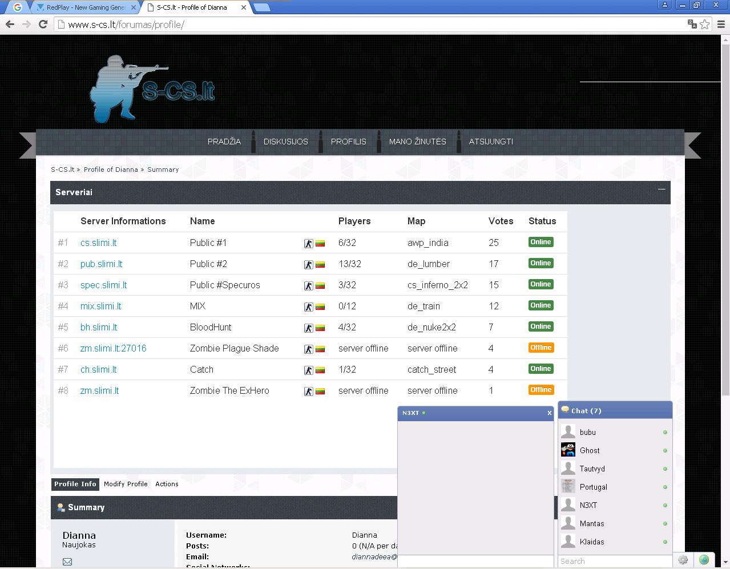Image resolution: width=730 pixels, height=569 pixels.
Task: Open the Actions profile tab
Action: (167, 484)
